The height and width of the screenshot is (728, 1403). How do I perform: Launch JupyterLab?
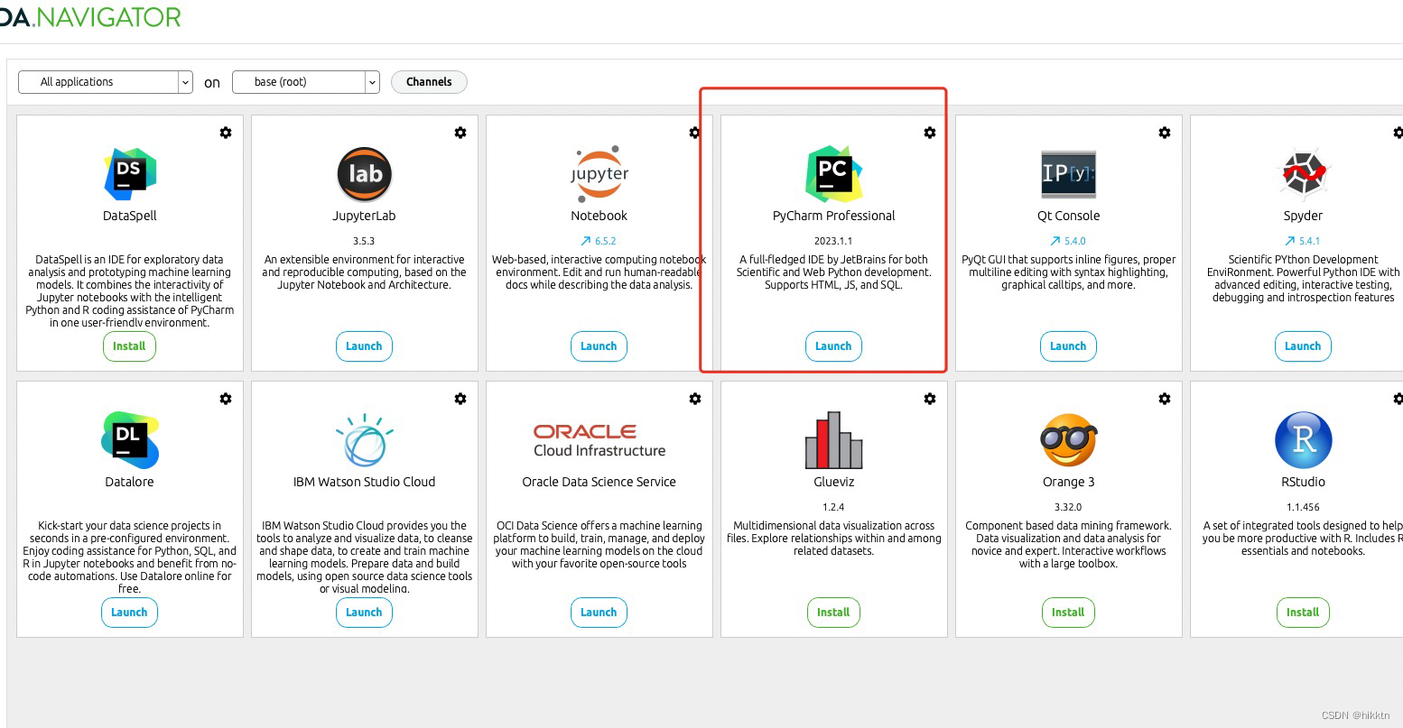364,346
